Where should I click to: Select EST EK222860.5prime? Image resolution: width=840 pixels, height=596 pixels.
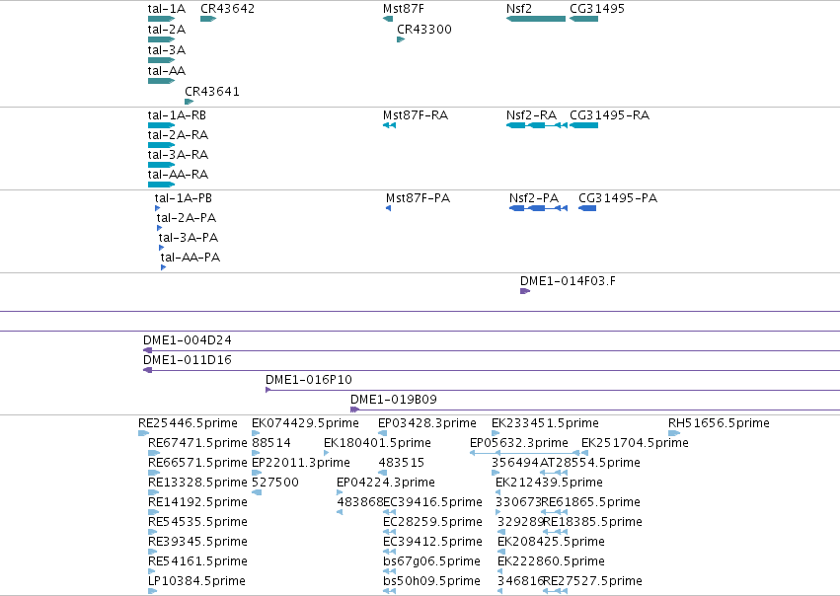(500, 572)
